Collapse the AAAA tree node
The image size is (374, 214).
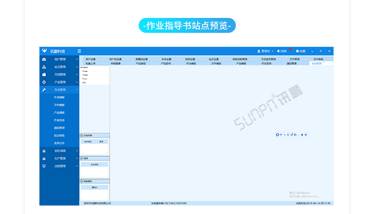(x=81, y=67)
